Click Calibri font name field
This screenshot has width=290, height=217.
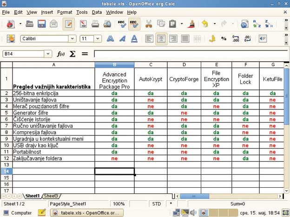click(45, 39)
